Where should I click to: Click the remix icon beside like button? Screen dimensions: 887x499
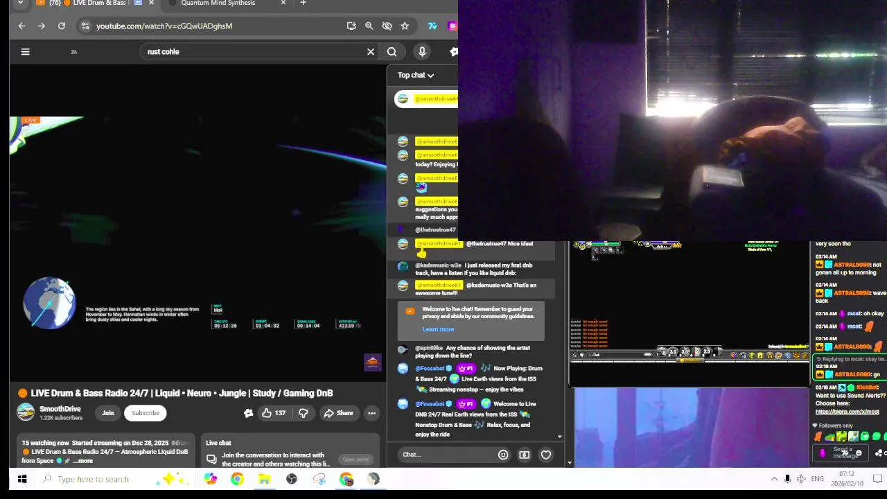tap(248, 413)
